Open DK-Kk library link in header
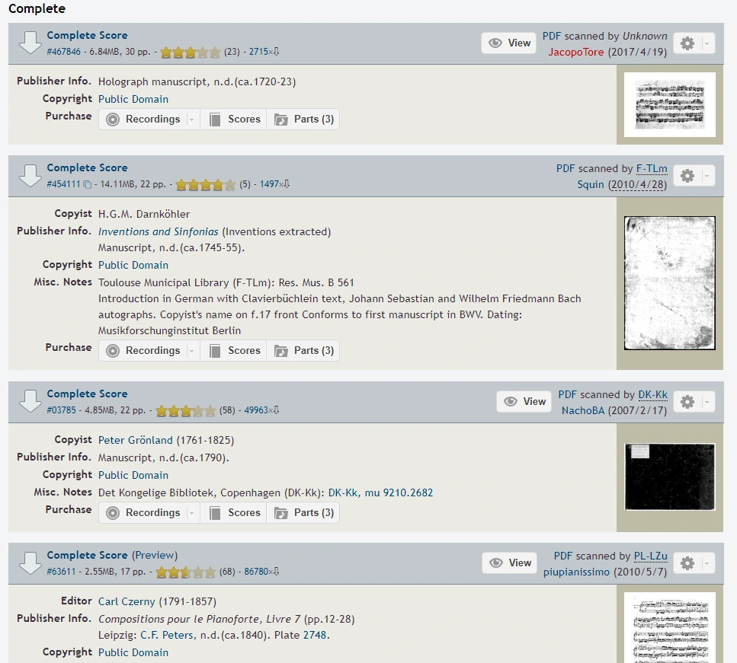This screenshot has width=737, height=663. 652,394
